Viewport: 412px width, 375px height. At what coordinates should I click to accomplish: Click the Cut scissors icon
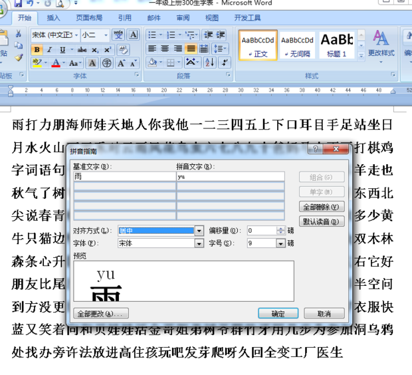(19, 34)
